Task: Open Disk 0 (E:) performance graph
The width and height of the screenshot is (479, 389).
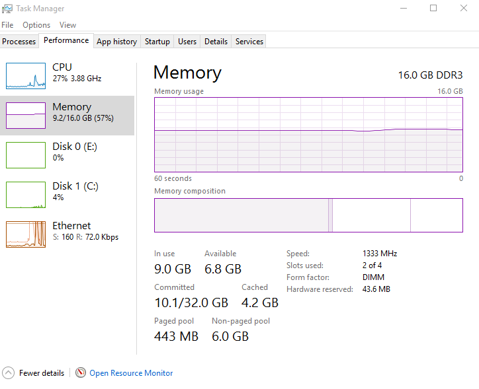Action: click(26, 155)
